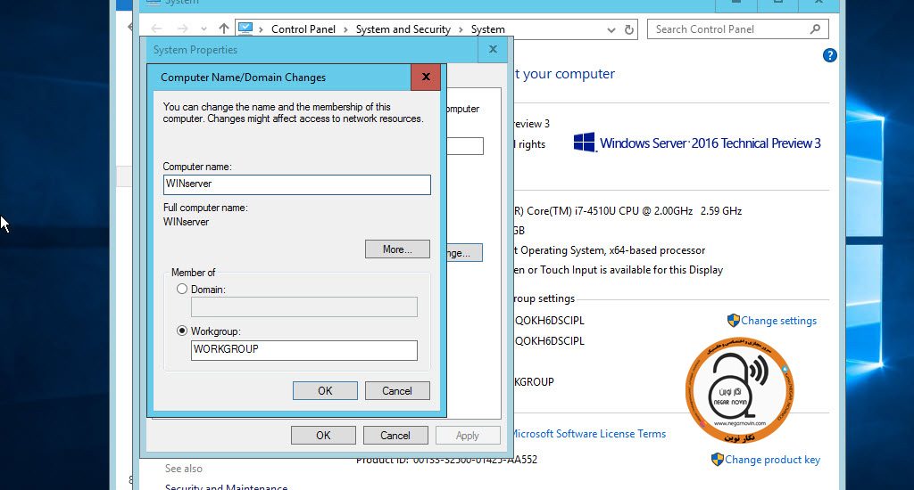
Task: Click OK in System Properties window
Action: (x=323, y=436)
